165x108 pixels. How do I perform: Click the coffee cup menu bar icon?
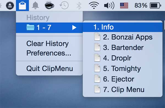49,5
